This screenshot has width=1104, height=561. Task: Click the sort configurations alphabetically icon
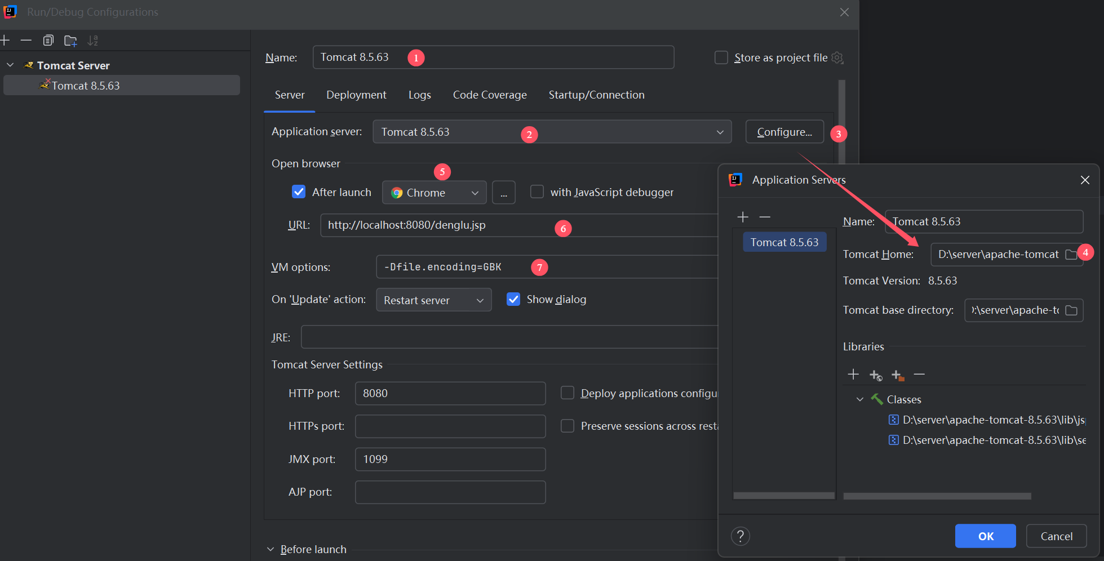click(93, 41)
